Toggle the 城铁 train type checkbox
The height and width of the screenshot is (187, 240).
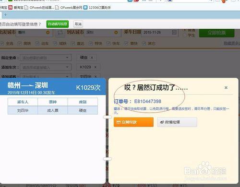coord(55,43)
